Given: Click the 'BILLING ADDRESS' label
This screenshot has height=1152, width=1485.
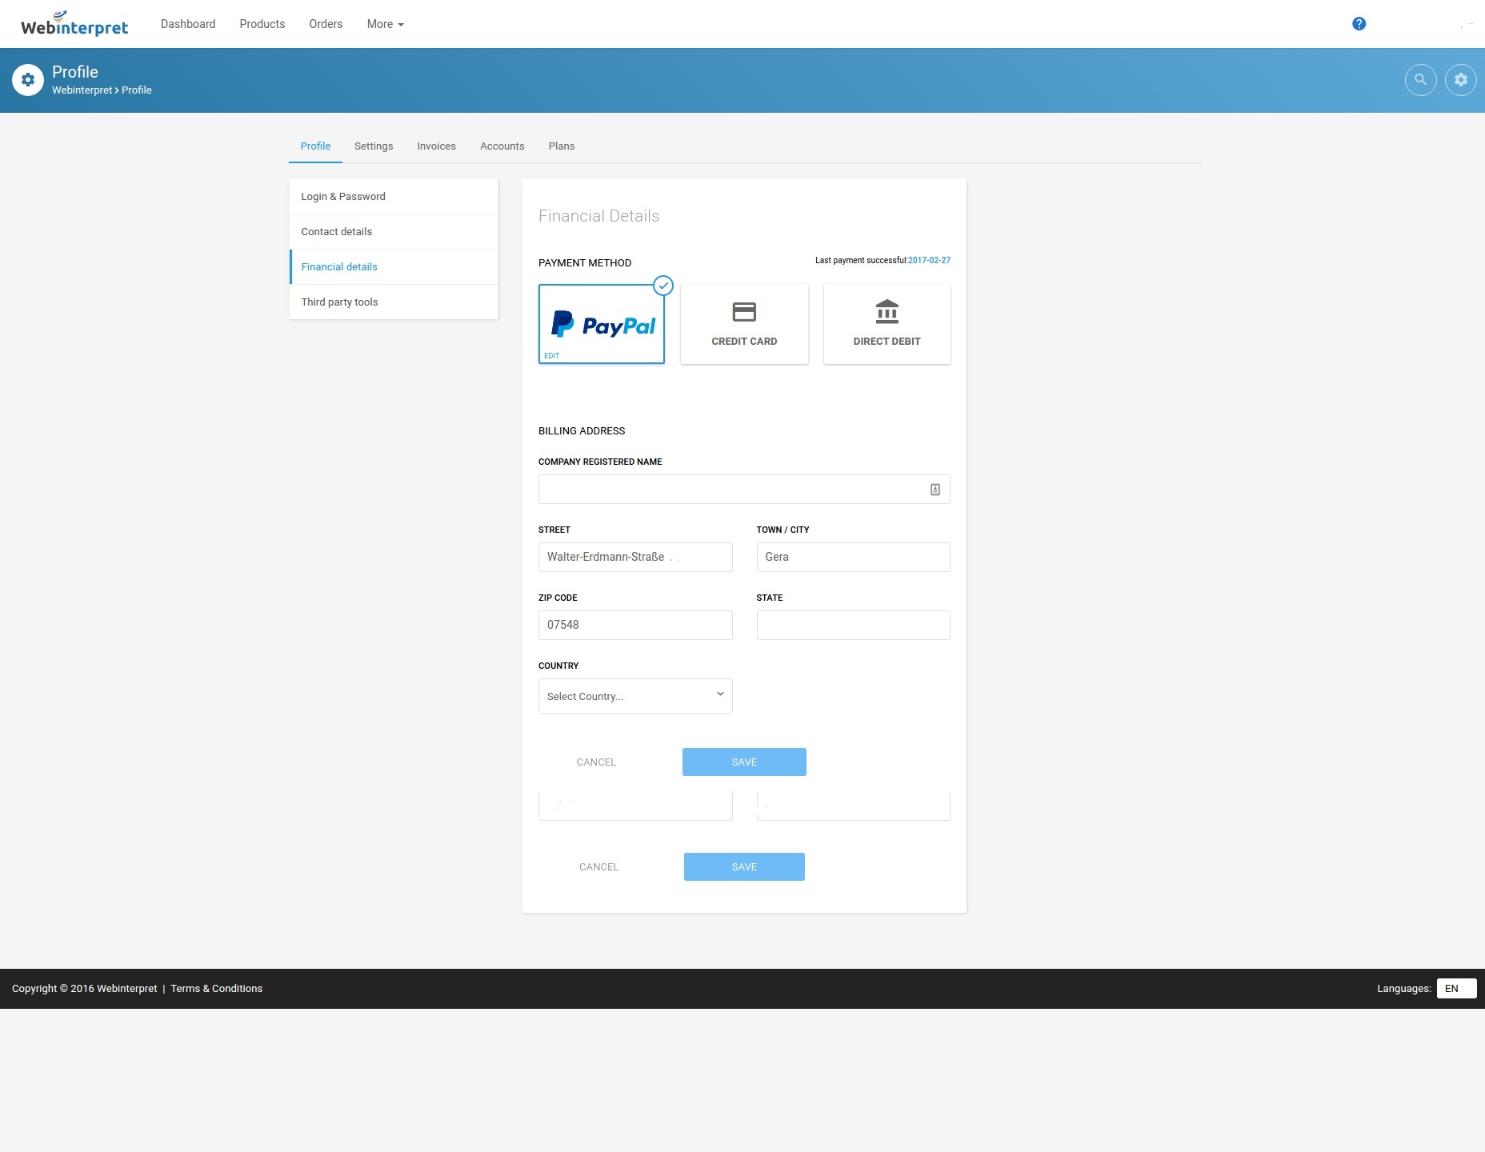Looking at the screenshot, I should click(582, 431).
